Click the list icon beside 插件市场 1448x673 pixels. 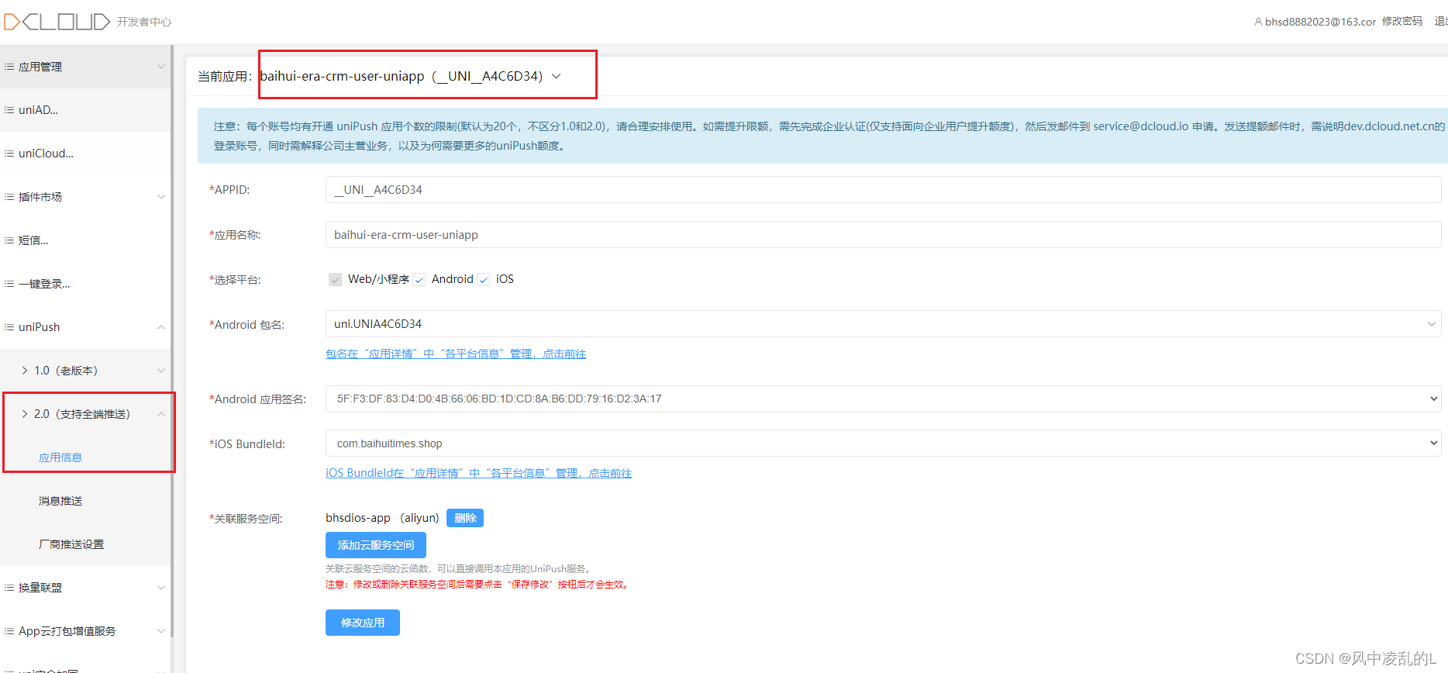pos(9,197)
